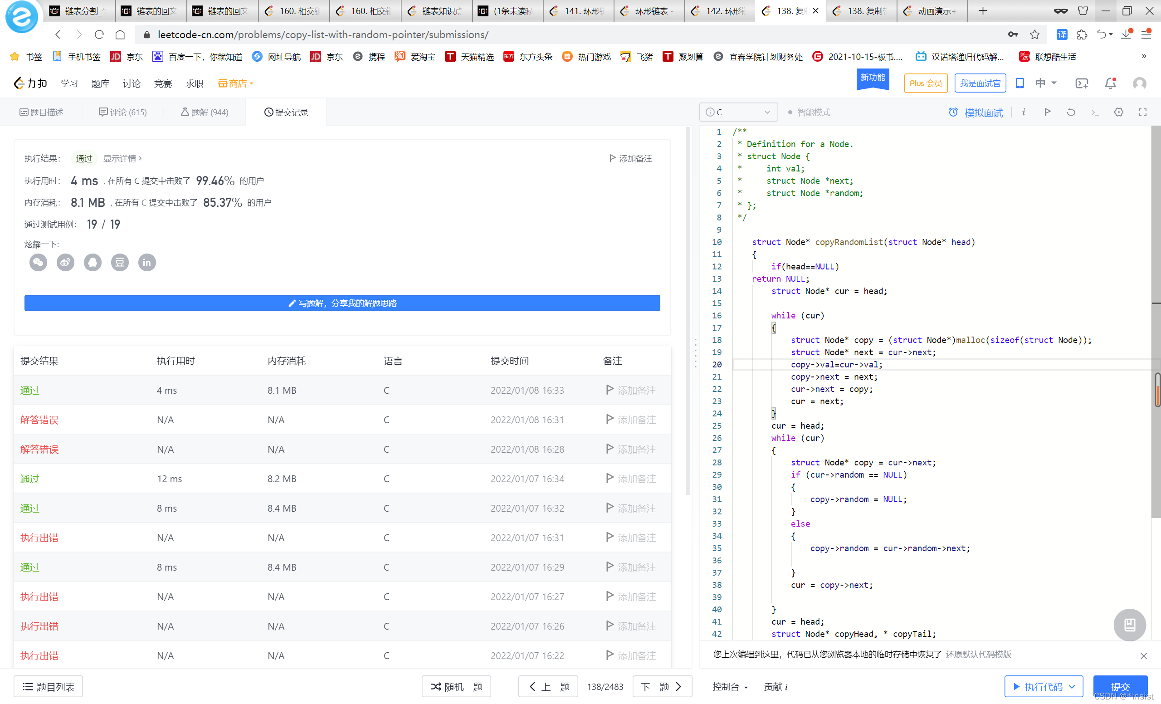
Task: Reset code with the restore icon
Action: click(1071, 112)
